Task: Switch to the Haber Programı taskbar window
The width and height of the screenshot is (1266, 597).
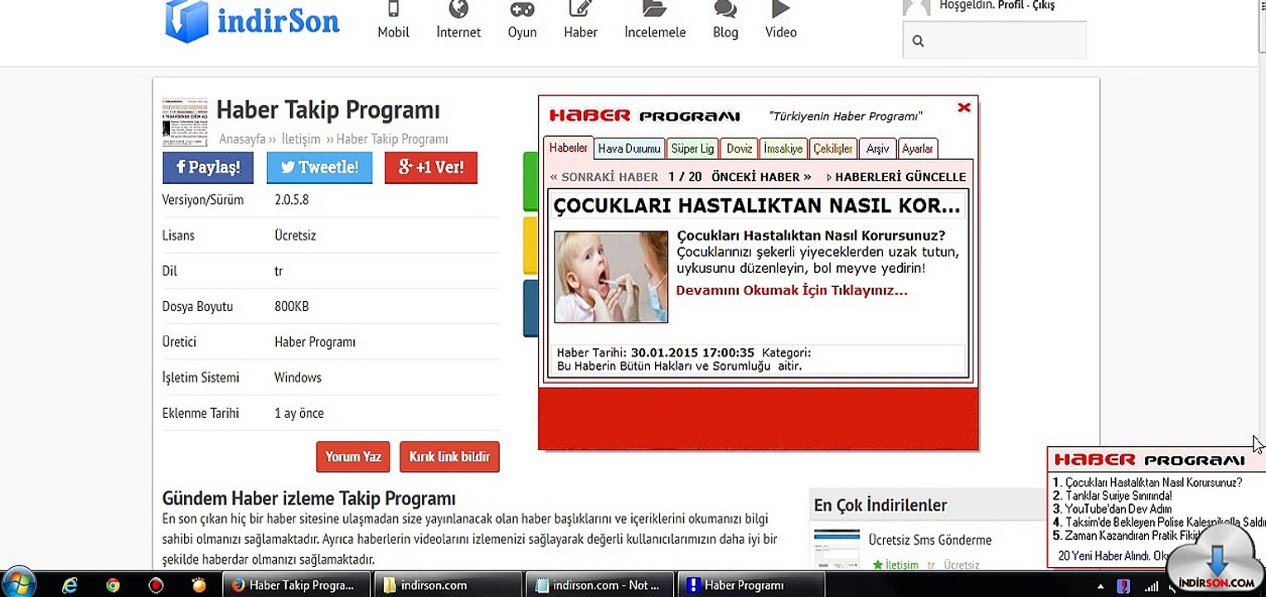Action: pos(751,585)
